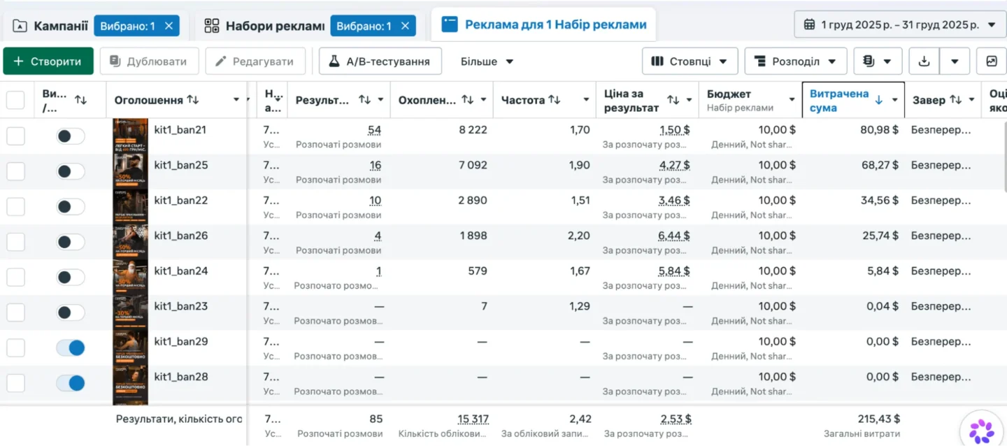
Task: Click the reach value 7 092
Action: coord(473,166)
